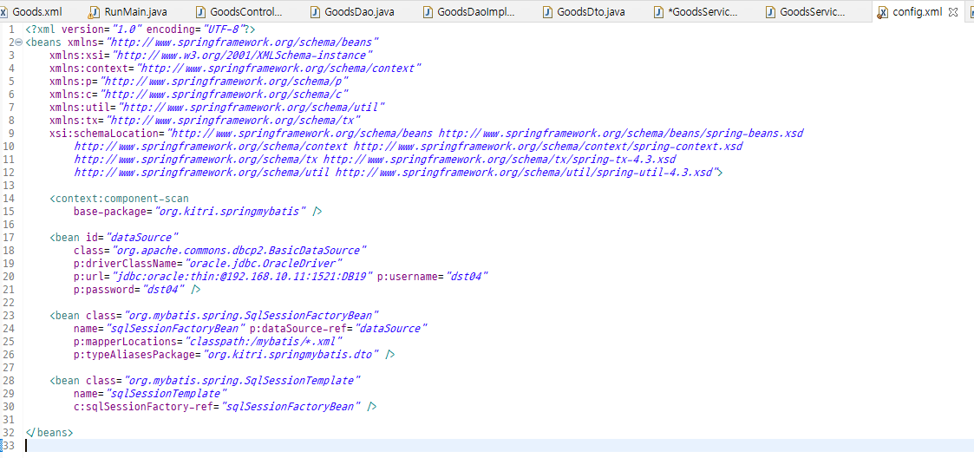The image size is (974, 458).
Task: Click base-package value "org.kitri.springmybatis" on line 15
Action: click(230, 212)
